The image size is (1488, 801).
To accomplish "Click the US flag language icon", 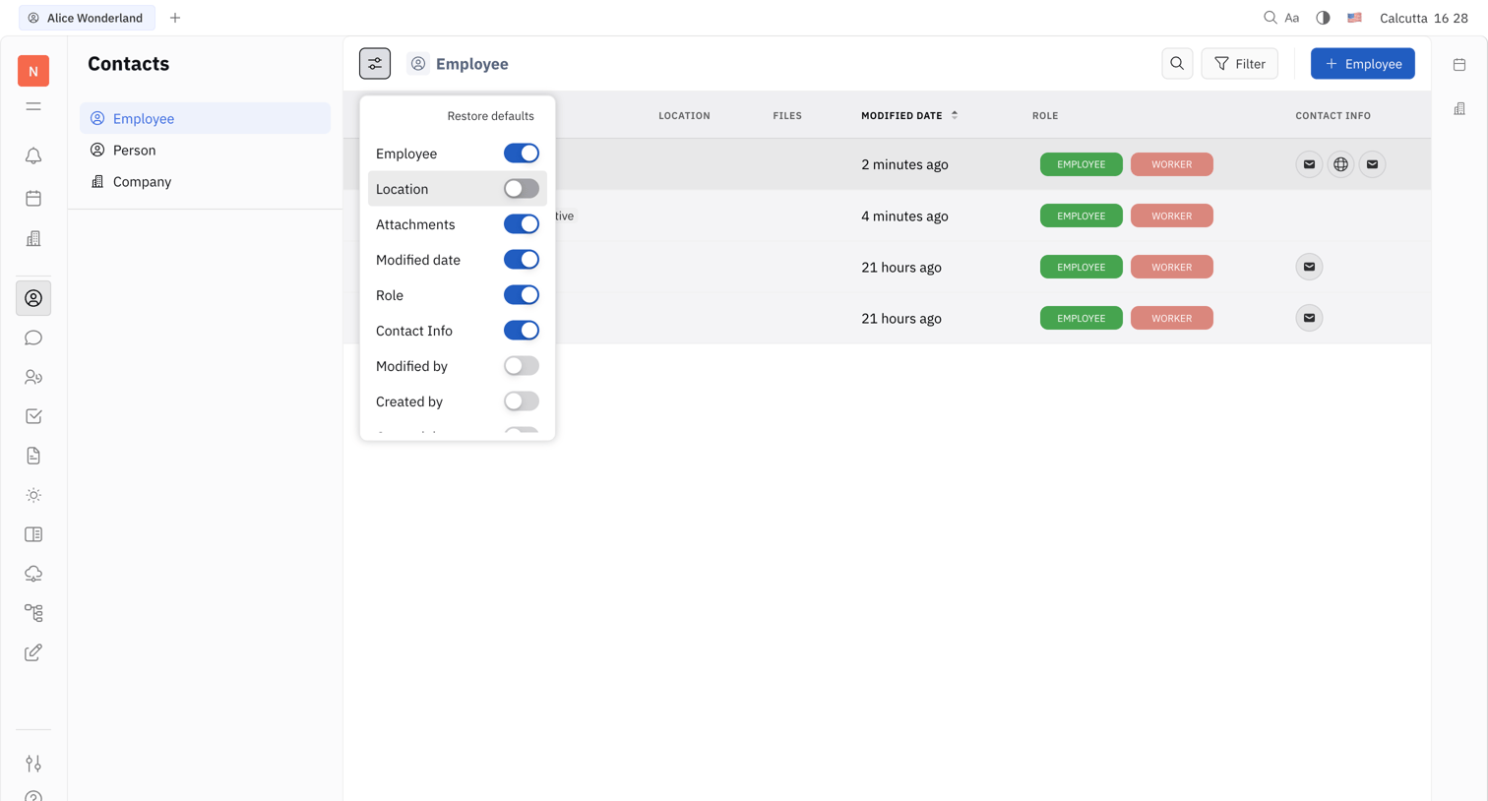I will point(1354,18).
